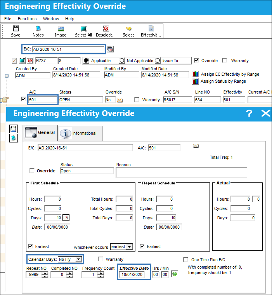This screenshot has height=295, width=272.
Task: Select the Issue To radio button
Action: coord(158,61)
